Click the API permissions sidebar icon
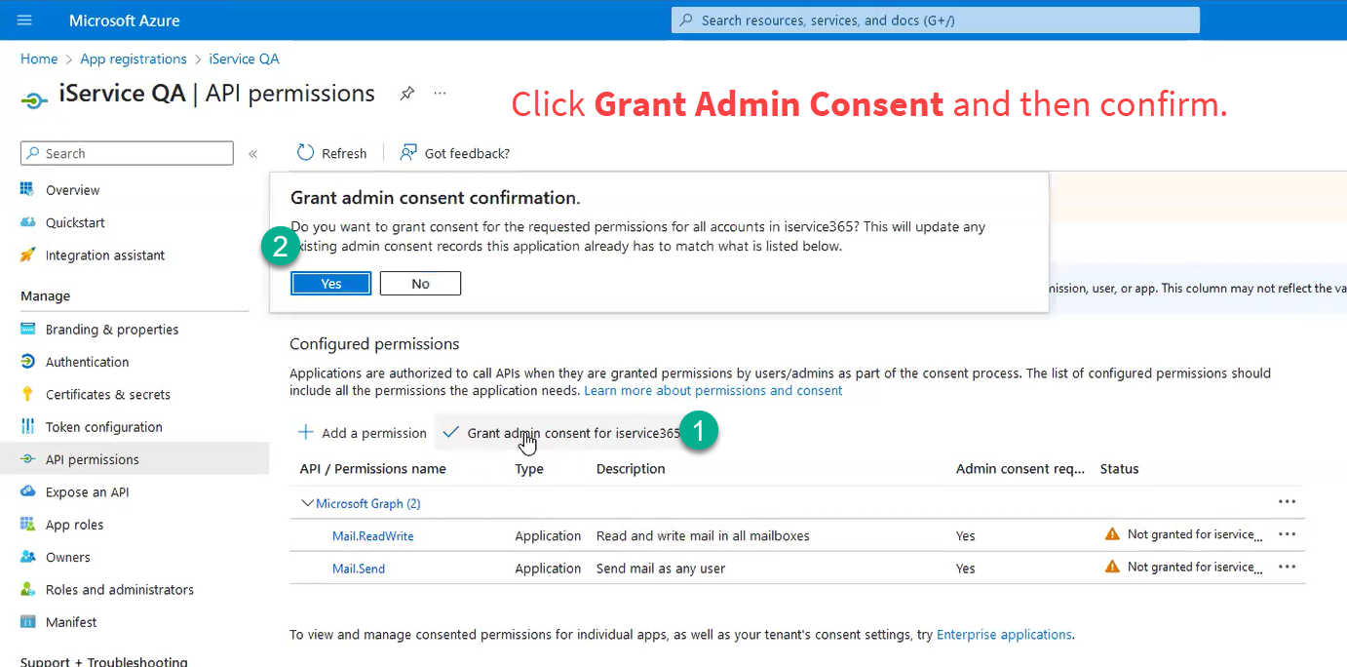This screenshot has width=1347, height=667. point(27,459)
